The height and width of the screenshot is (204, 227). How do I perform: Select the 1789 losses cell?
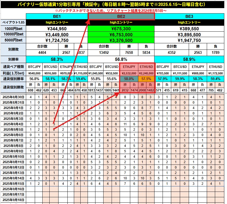[216, 52]
